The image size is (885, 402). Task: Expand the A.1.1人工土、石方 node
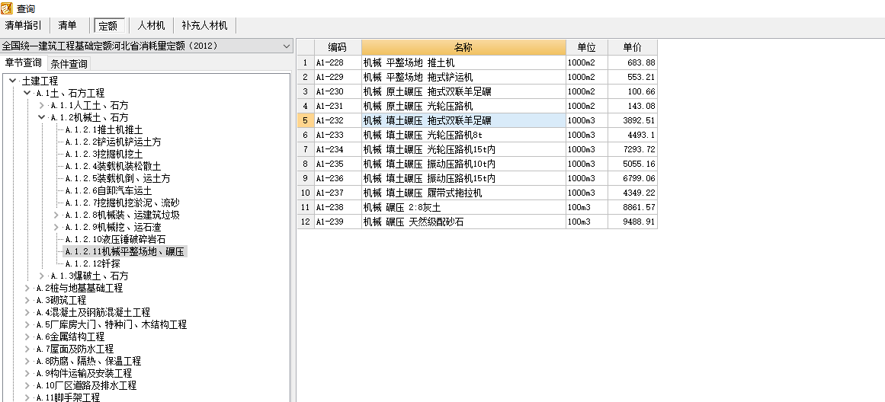point(41,105)
